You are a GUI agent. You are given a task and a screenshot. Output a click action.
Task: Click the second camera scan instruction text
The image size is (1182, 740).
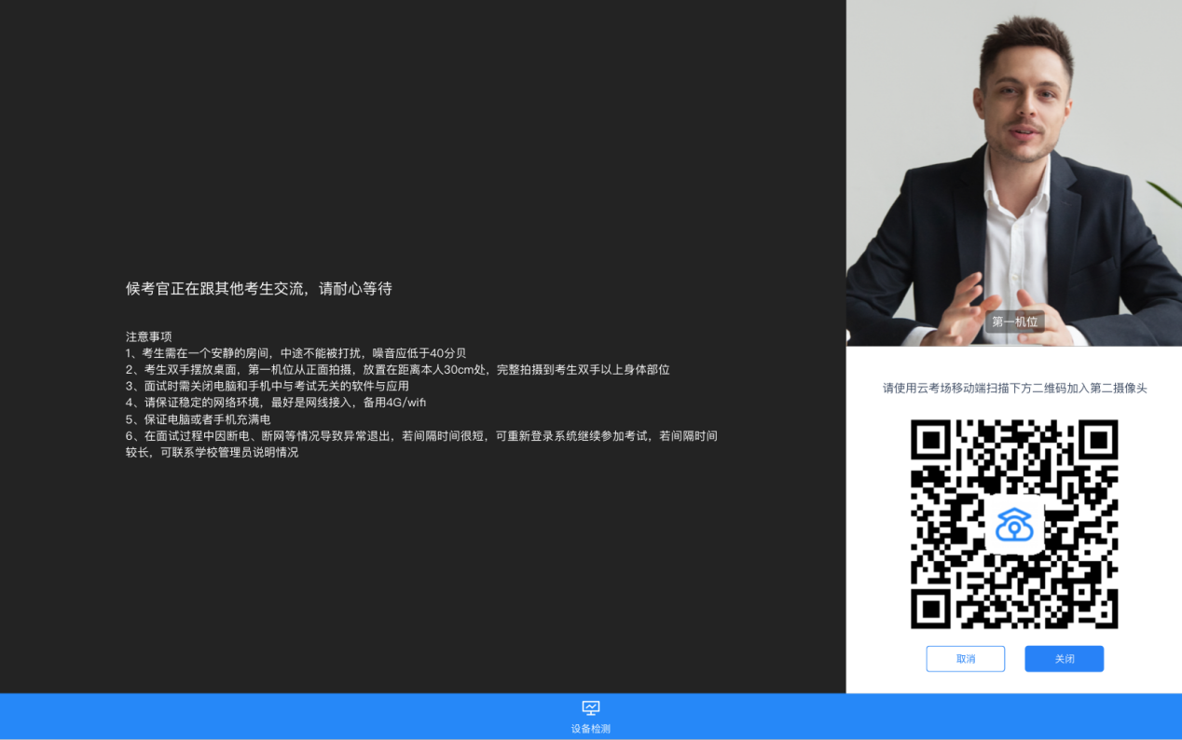1014,388
